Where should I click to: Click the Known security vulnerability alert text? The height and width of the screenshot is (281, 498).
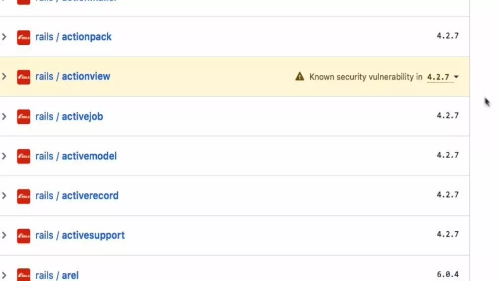pyautogui.click(x=366, y=77)
